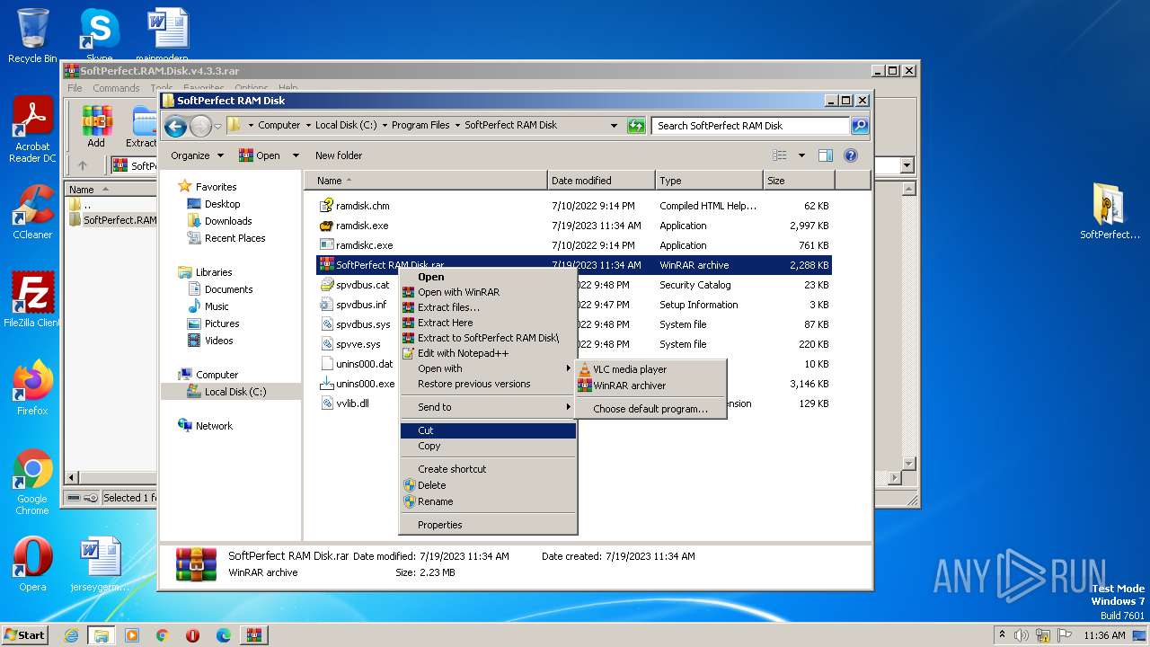Screen dimensions: 1150x647
Task: Open the WinRAR Commands menu
Action: (116, 88)
